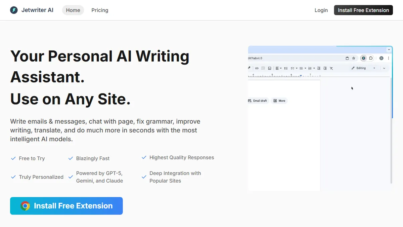Click the bulleted list icon in demo toolbar
The height and width of the screenshot is (227, 403).
coord(301,68)
